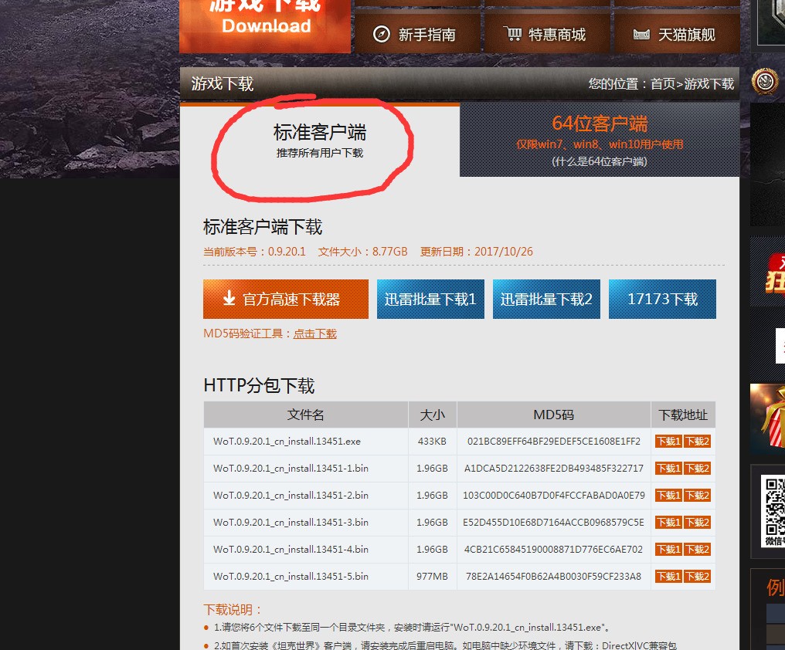785x650 pixels.
Task: Click 下载2 for install.13451-1.bin file
Action: tap(696, 469)
